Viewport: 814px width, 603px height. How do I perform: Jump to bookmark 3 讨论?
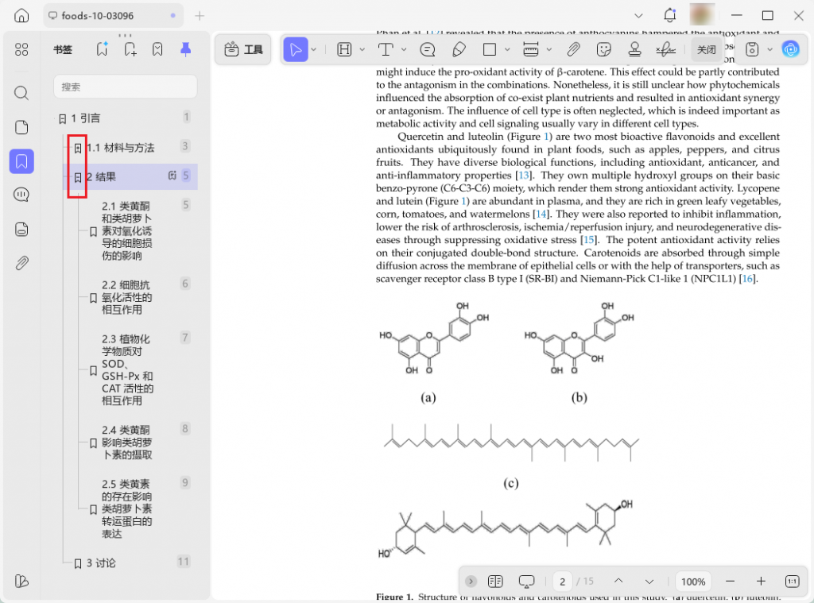pyautogui.click(x=101, y=563)
